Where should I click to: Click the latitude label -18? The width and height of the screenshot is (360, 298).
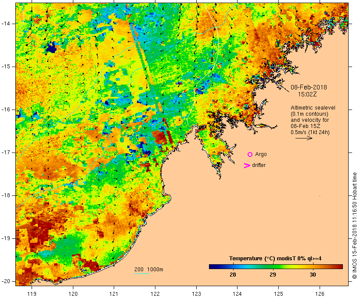tap(5, 195)
